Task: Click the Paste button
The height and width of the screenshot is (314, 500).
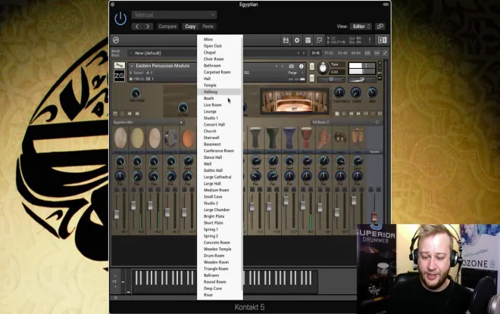Action: [x=208, y=26]
